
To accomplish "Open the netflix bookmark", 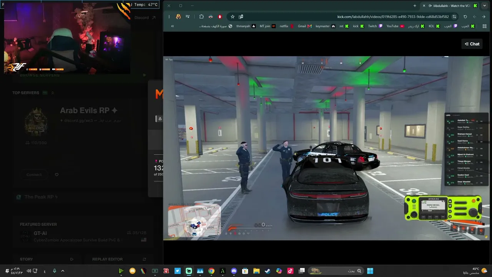I will (287, 26).
